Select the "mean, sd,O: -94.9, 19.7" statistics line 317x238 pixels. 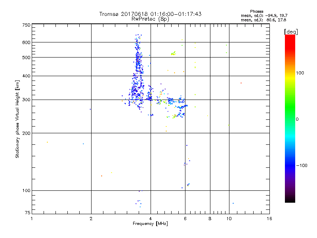[264, 15]
